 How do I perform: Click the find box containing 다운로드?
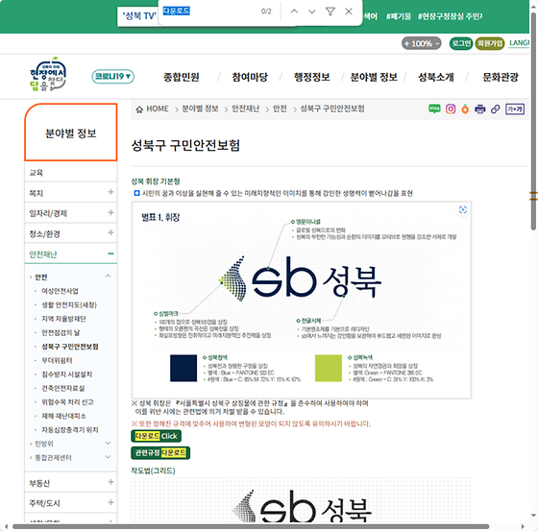tap(209, 12)
